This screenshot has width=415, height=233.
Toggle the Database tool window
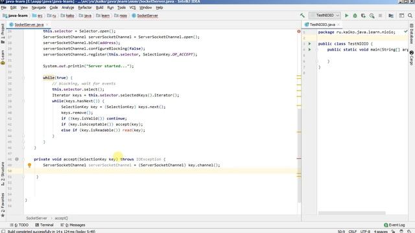pos(412,34)
